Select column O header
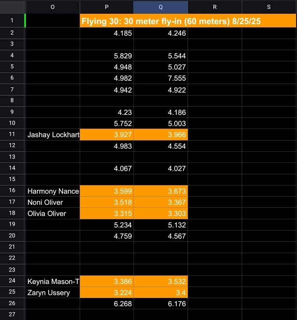 pos(53,7)
